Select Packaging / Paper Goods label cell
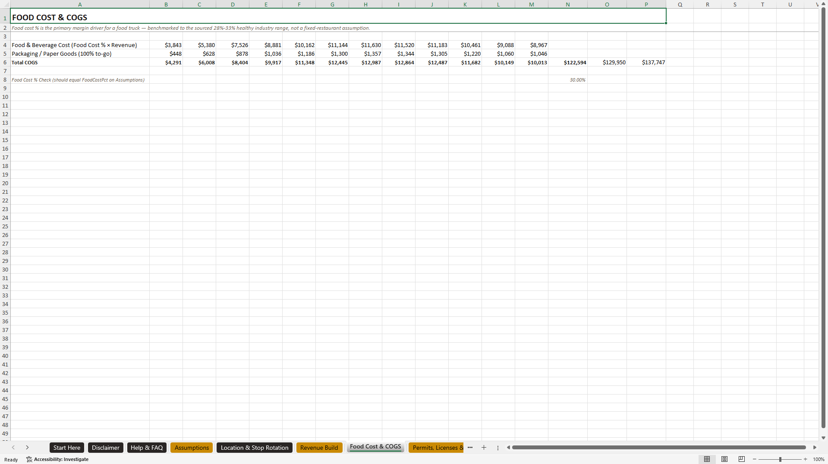Screen dimensions: 828x464 coord(80,54)
